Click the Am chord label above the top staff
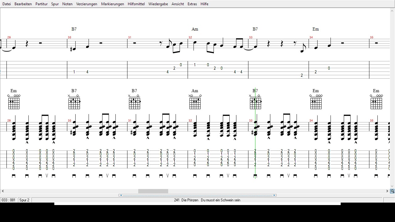This screenshot has width=395, height=222. 195,29
